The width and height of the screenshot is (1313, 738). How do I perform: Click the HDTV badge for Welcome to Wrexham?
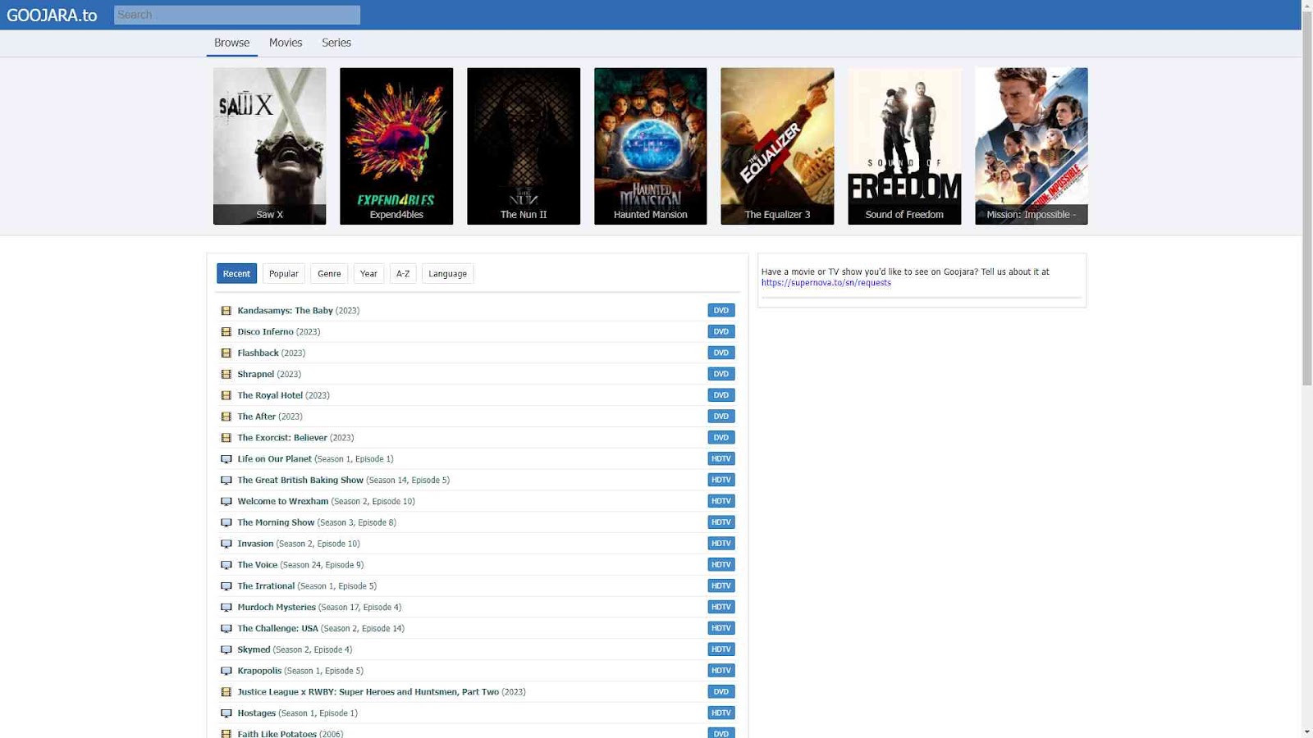721,501
